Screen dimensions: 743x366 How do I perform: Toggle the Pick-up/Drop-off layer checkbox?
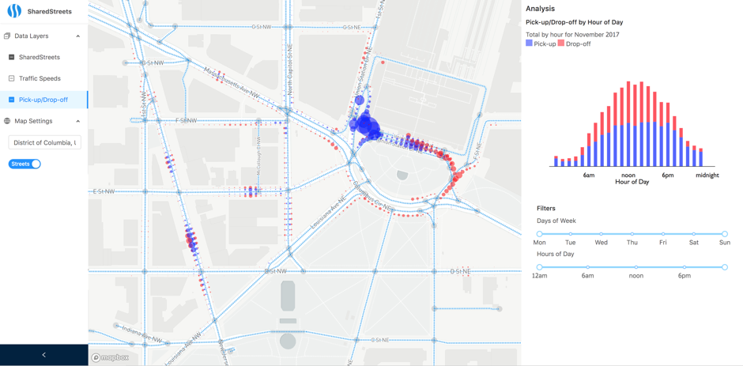click(12, 100)
